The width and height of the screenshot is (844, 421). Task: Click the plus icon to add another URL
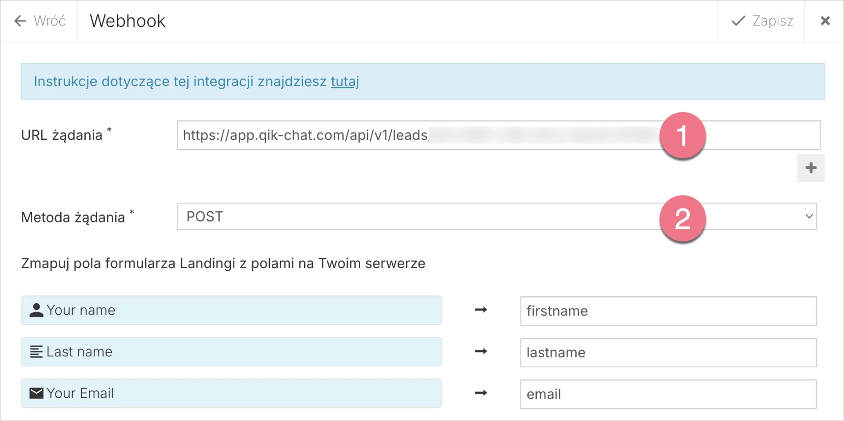pyautogui.click(x=811, y=168)
